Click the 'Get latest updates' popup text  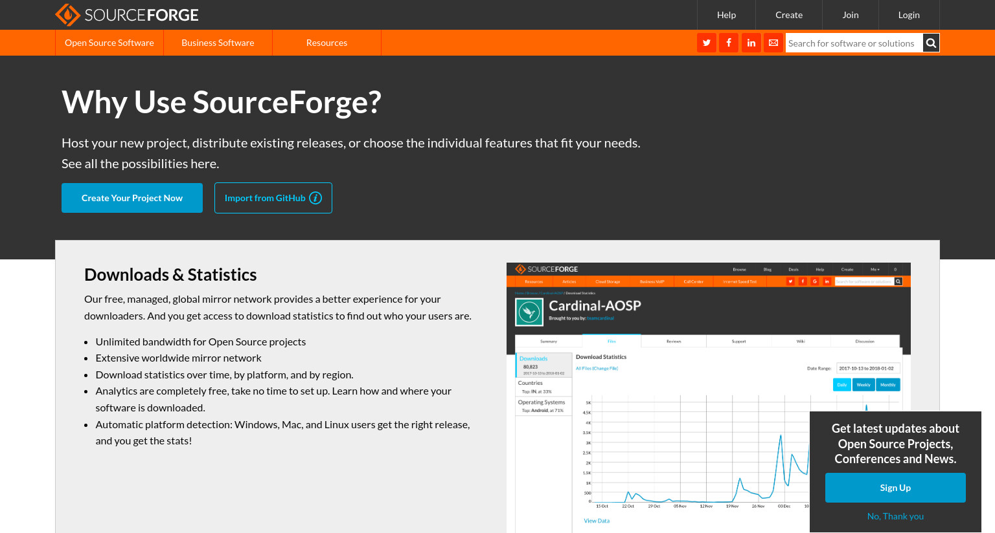(895, 444)
